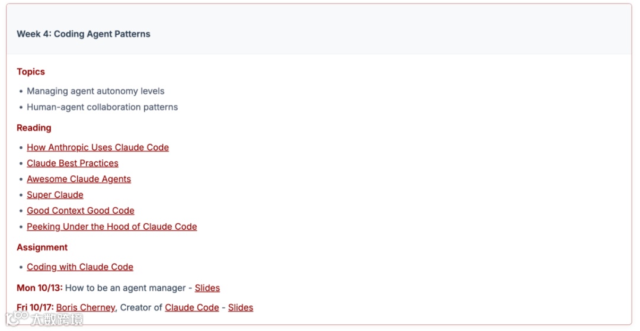Open Slides for the Friday 10/17 session
The width and height of the screenshot is (640, 331).
point(241,308)
